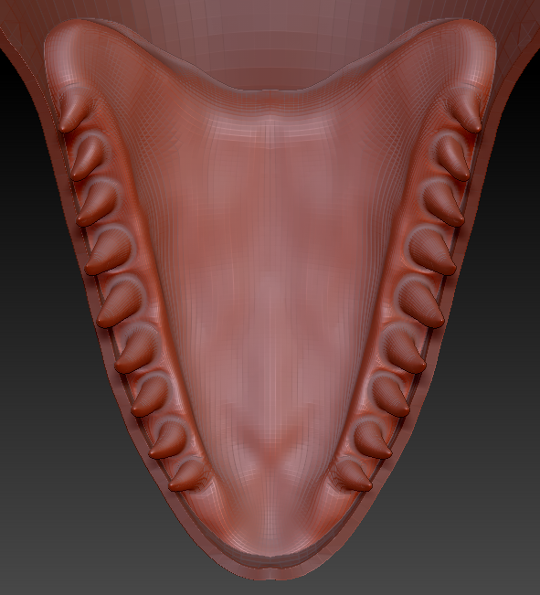
Task: Select the bottommost tooth of the left row
Action: coord(187,476)
